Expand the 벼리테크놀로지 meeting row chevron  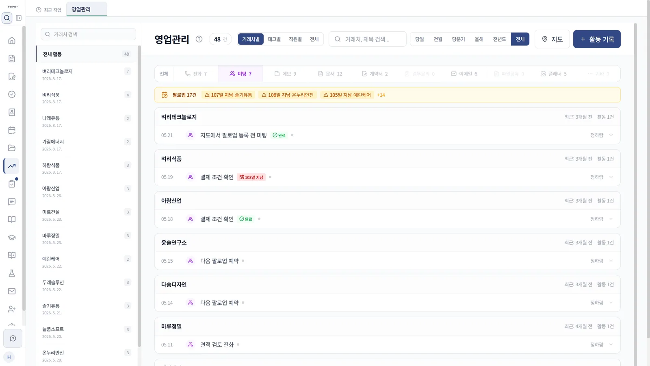click(x=611, y=135)
